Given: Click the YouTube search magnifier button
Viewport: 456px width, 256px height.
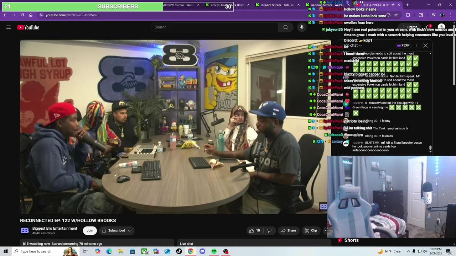Looking at the screenshot, I should pyautogui.click(x=285, y=27).
